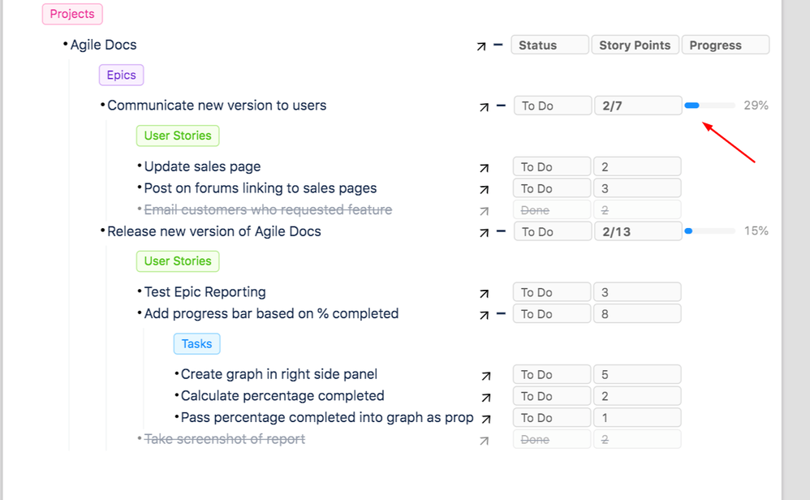Select the Projects tag label
Screen dimensions: 810x500
[x=72, y=14]
